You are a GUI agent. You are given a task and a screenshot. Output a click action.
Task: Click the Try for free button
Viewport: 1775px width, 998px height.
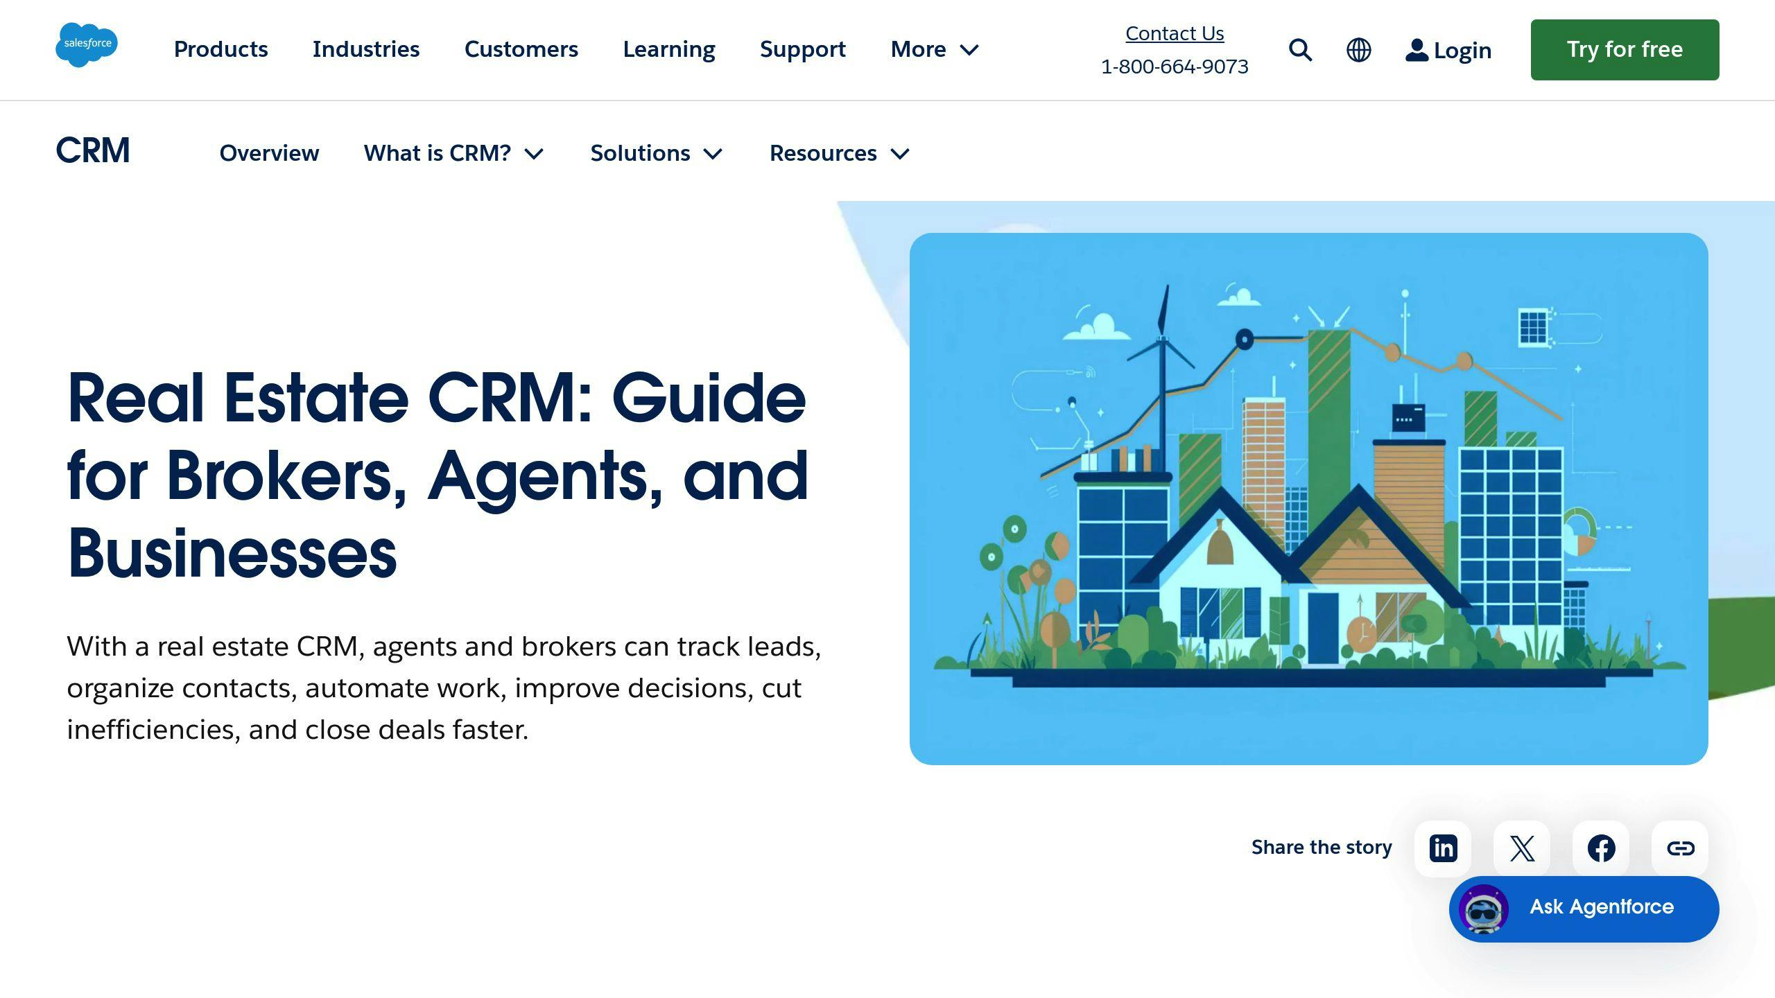click(1625, 50)
